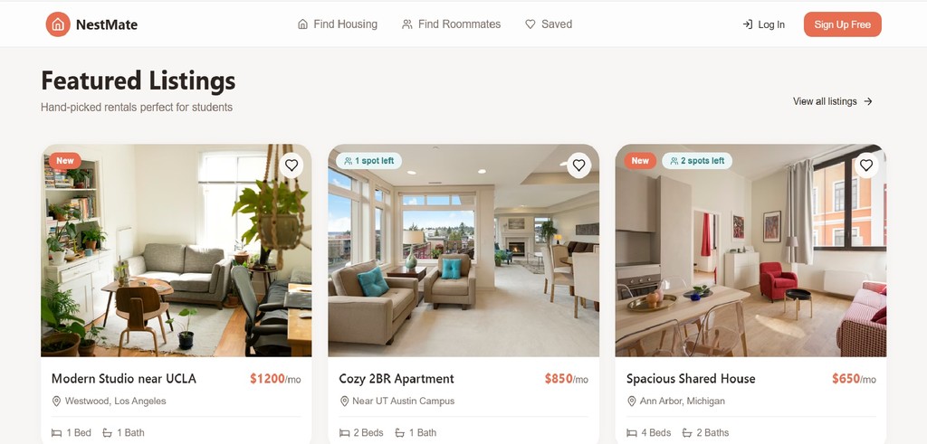
Task: Open the Modern Studio near UCLA photo
Action: coord(177,250)
